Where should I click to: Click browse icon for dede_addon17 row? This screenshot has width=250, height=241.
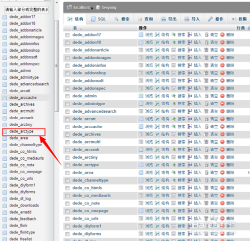(141, 35)
